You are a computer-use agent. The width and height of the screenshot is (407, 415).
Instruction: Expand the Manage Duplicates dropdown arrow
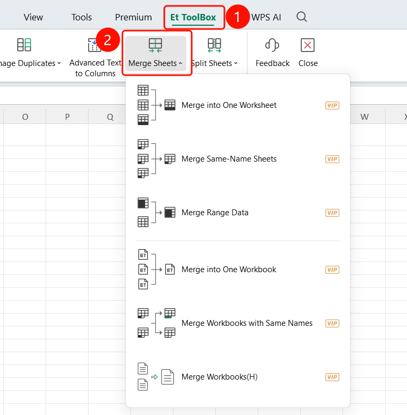tap(59, 63)
